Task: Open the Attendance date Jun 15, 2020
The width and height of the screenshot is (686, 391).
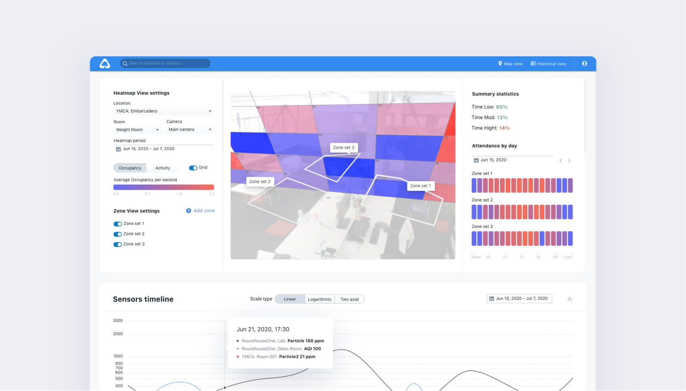Action: [512, 160]
